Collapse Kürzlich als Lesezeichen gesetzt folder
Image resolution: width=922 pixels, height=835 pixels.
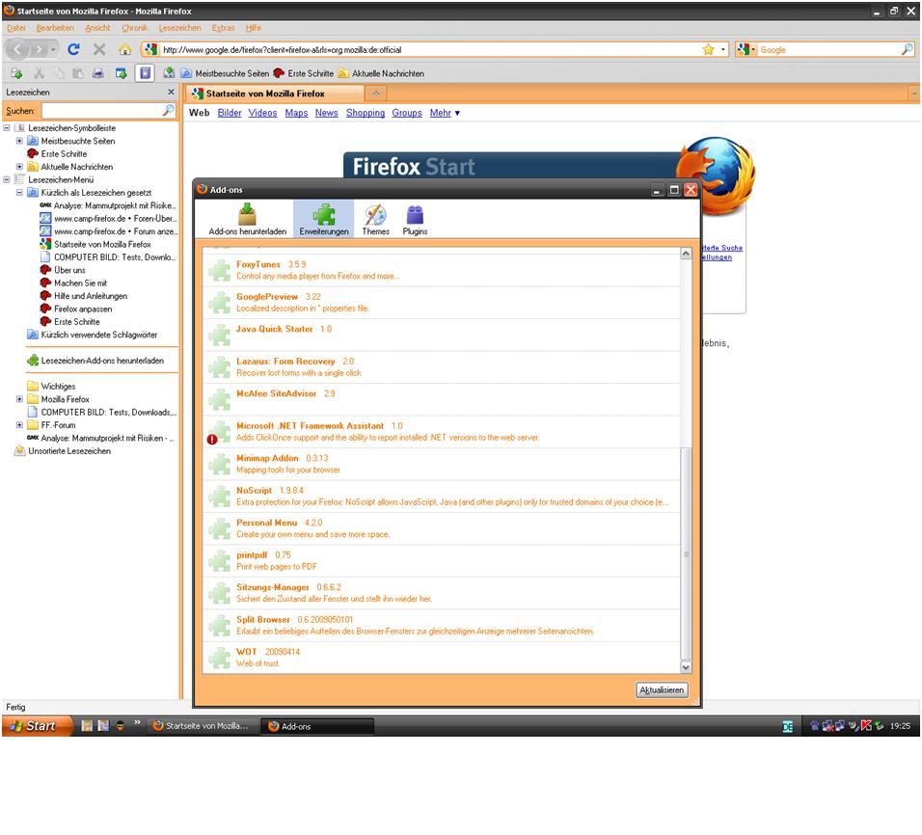click(19, 192)
